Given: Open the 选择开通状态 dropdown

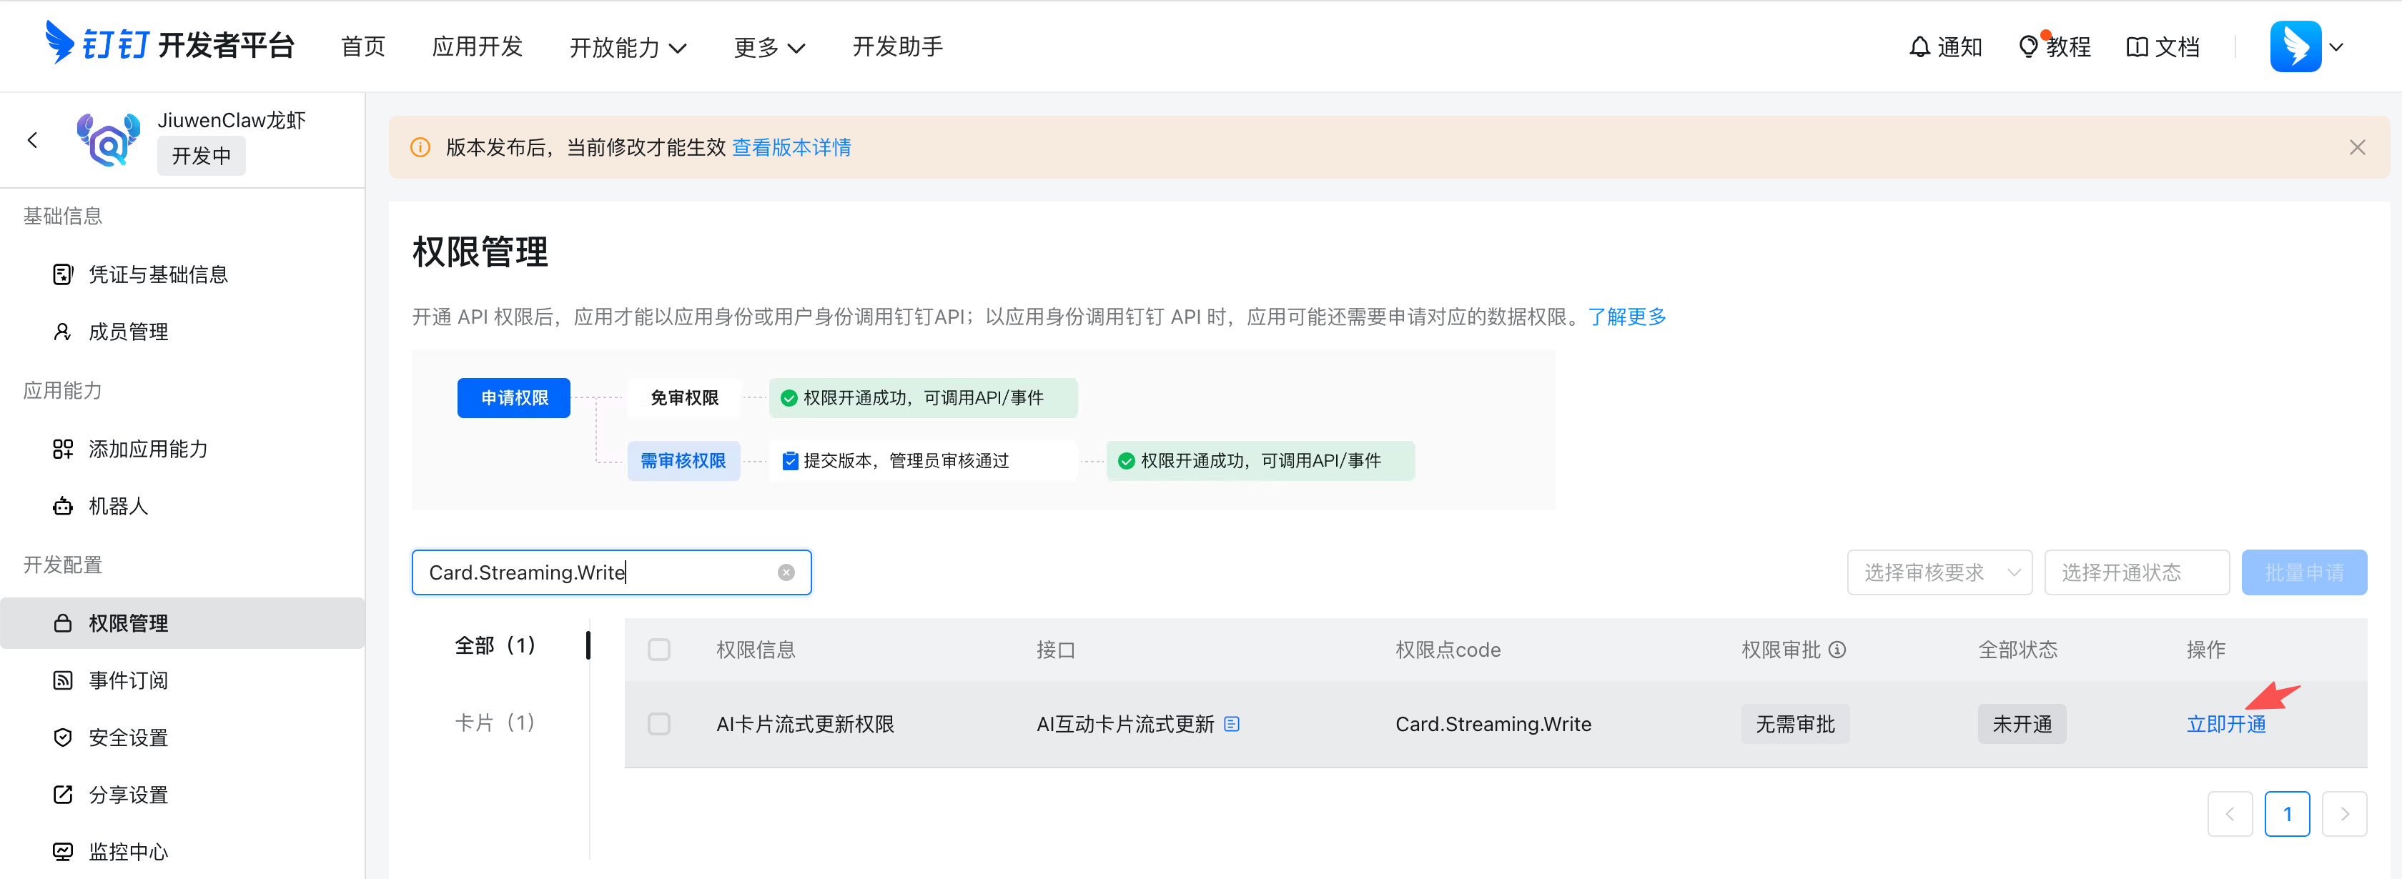Looking at the screenshot, I should pyautogui.click(x=2136, y=572).
